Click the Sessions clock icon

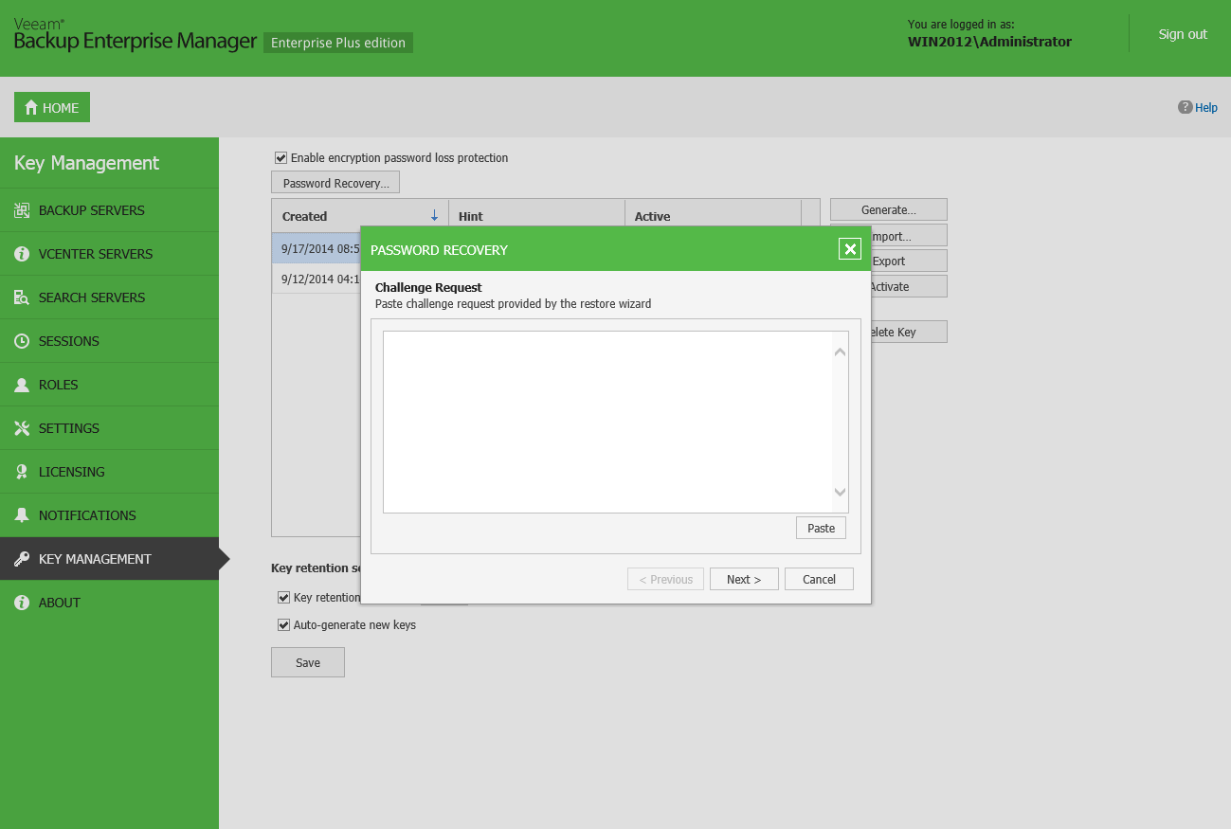(21, 341)
